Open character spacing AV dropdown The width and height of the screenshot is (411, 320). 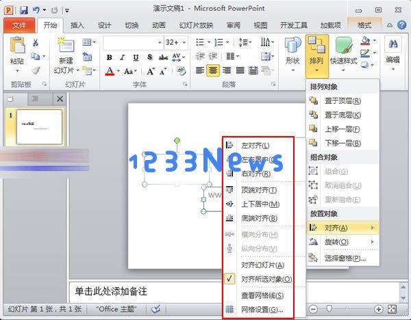click(178, 57)
